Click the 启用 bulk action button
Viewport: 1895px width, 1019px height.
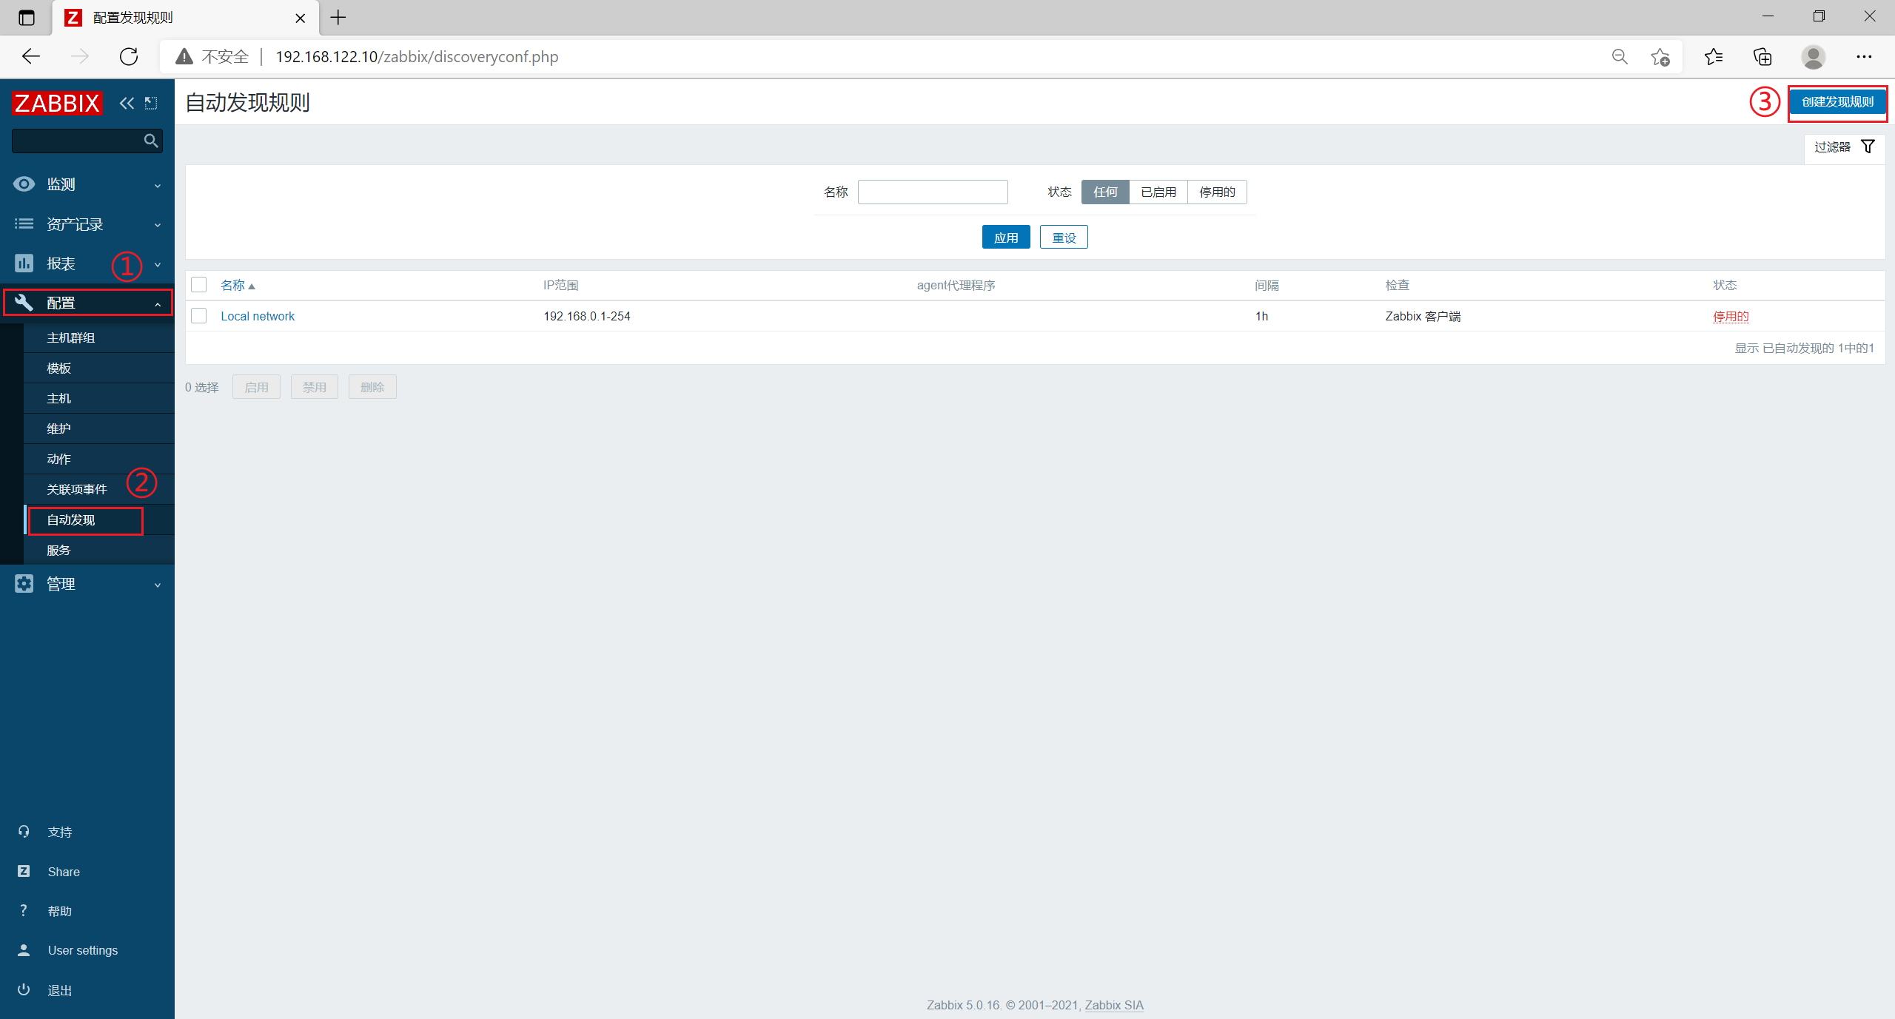coord(256,386)
